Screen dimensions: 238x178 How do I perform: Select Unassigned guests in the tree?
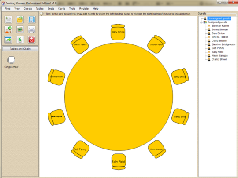pos(219,18)
